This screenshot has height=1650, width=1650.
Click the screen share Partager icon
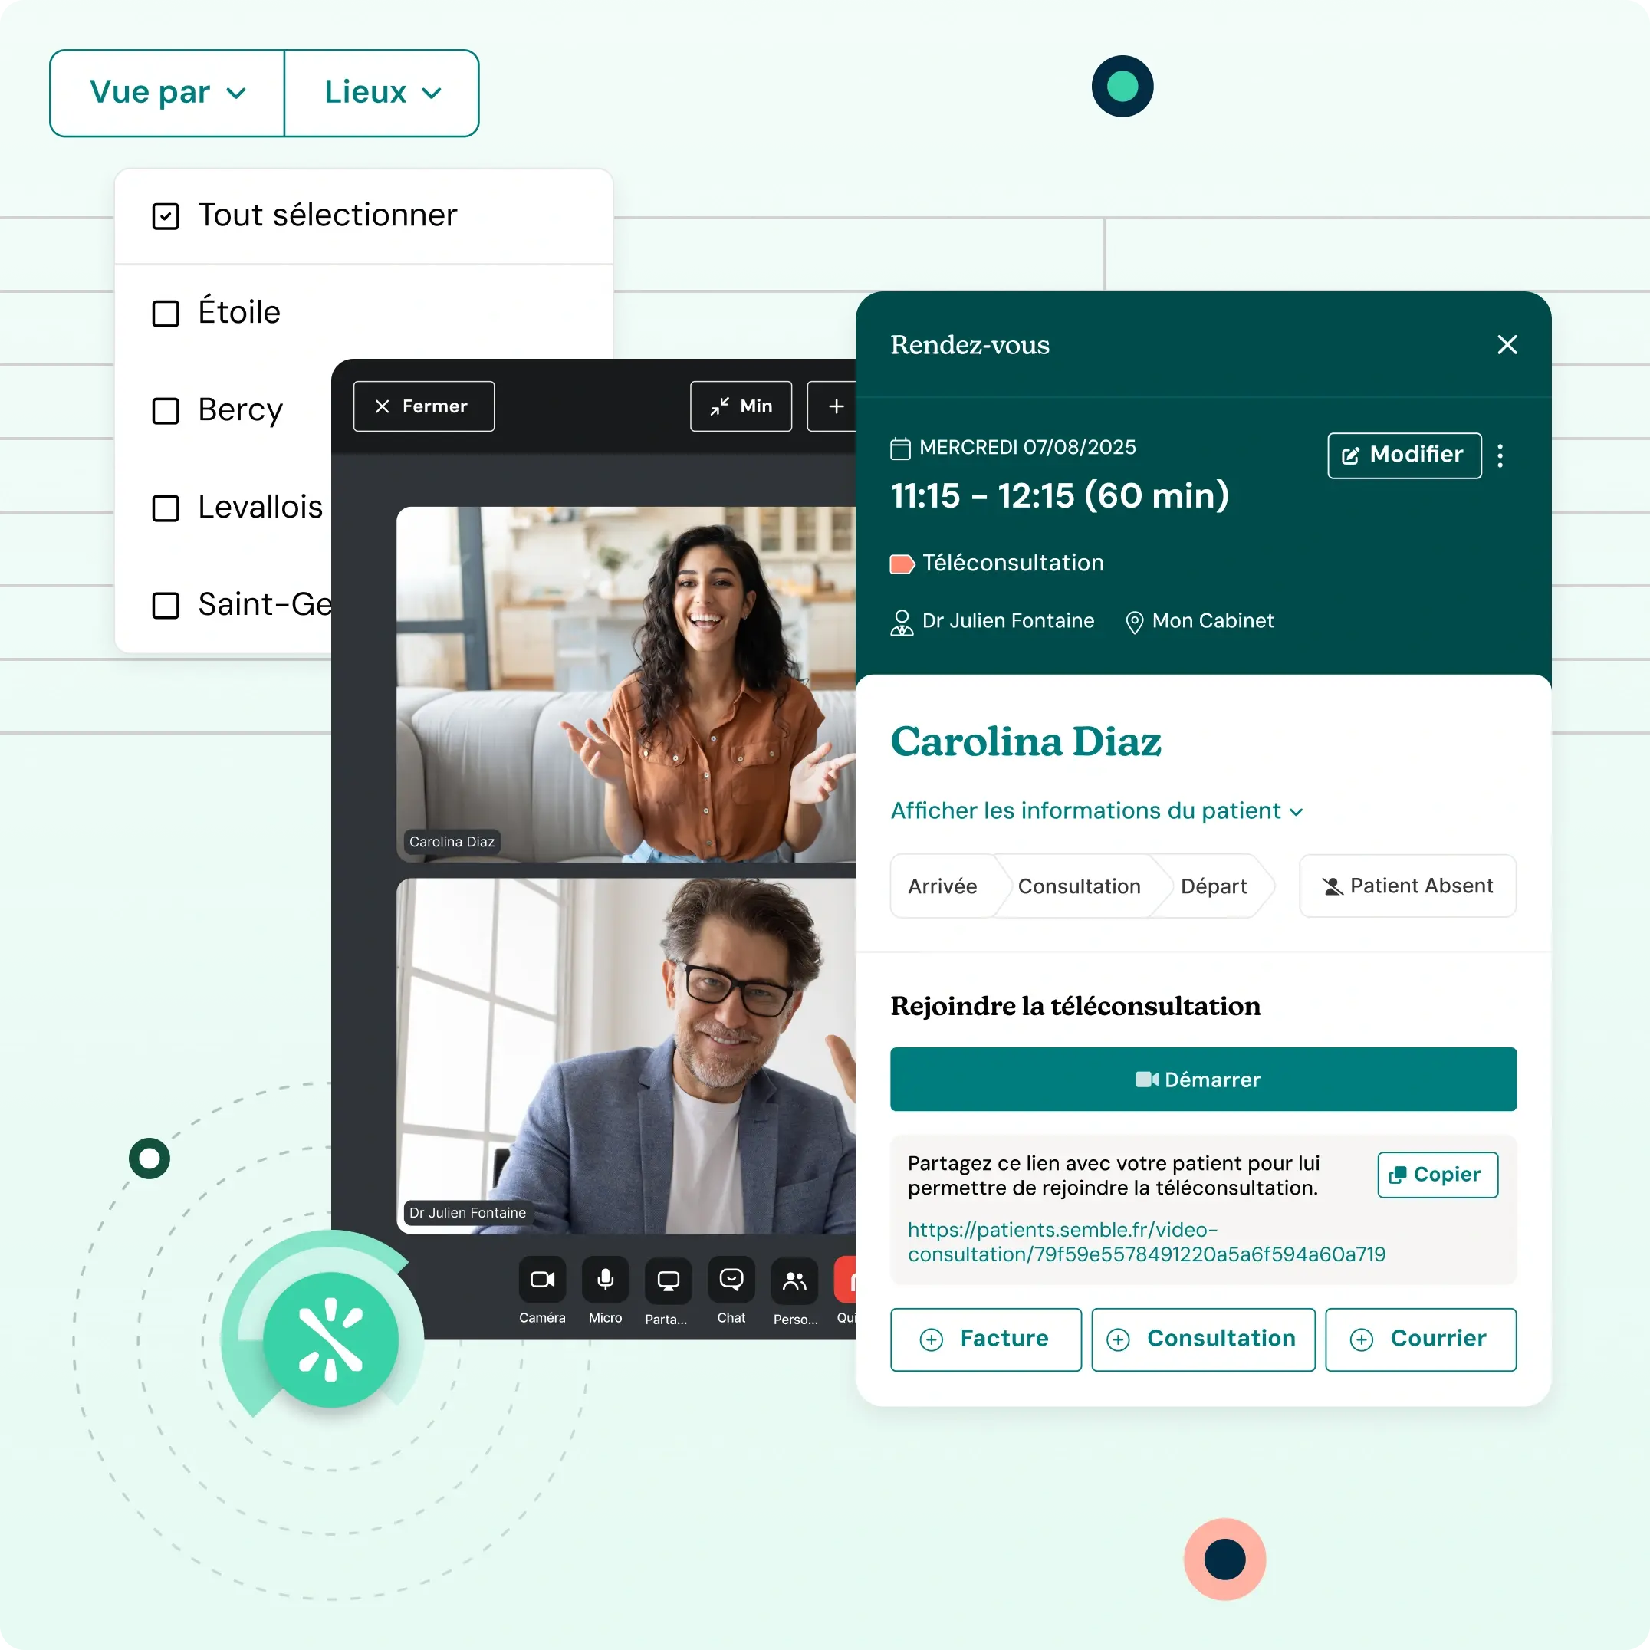tap(668, 1280)
